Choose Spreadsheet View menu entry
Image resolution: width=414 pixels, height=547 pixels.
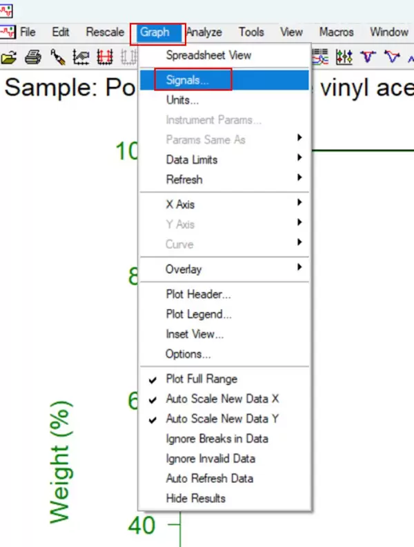(208, 55)
